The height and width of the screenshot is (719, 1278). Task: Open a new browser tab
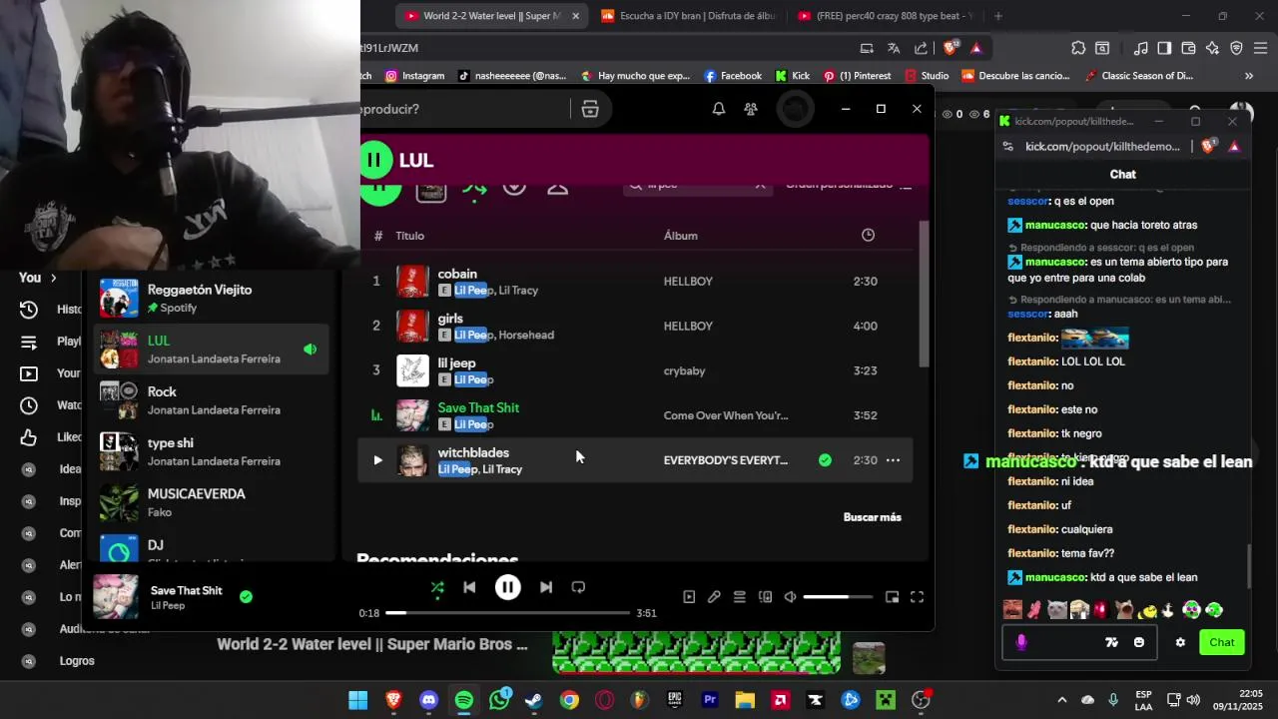click(997, 16)
